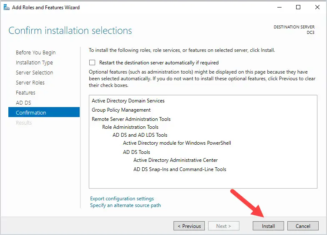327x235 pixels.
Task: Click Remote Server Administration Tools entry
Action: pos(131,119)
